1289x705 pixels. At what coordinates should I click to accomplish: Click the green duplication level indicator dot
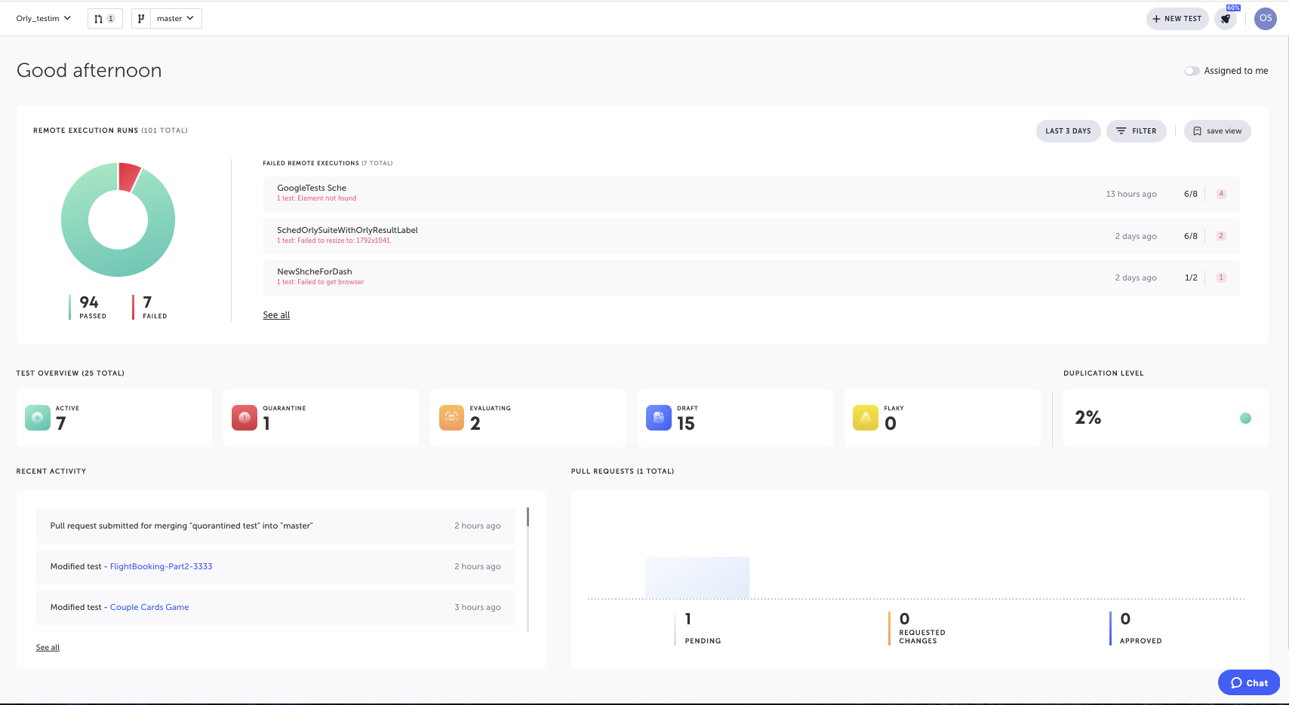pos(1246,417)
